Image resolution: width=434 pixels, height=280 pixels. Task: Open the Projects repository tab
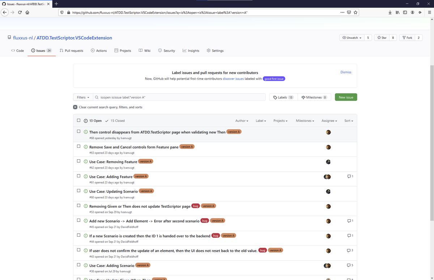pyautogui.click(x=123, y=51)
